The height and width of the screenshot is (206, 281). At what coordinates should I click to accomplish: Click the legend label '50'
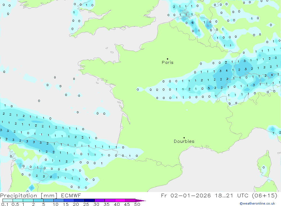tap(137, 204)
